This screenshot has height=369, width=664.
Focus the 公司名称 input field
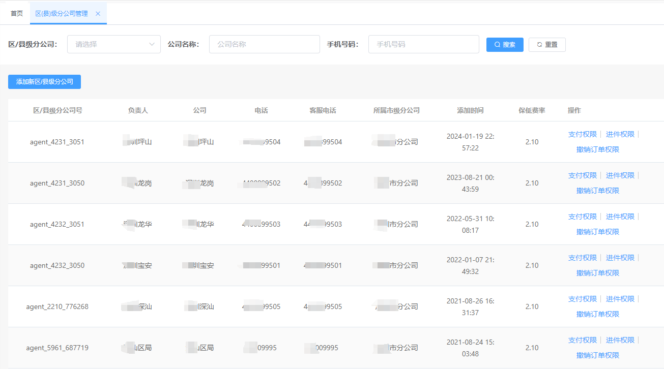264,44
